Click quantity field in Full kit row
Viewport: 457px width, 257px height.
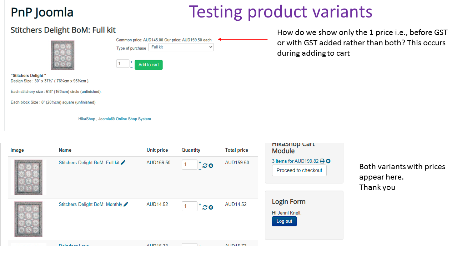pyautogui.click(x=189, y=165)
